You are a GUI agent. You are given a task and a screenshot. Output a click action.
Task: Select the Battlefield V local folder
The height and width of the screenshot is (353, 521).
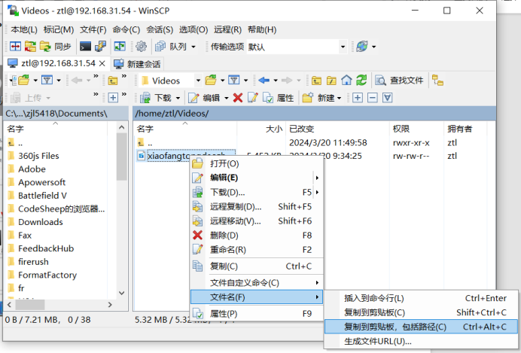42,195
